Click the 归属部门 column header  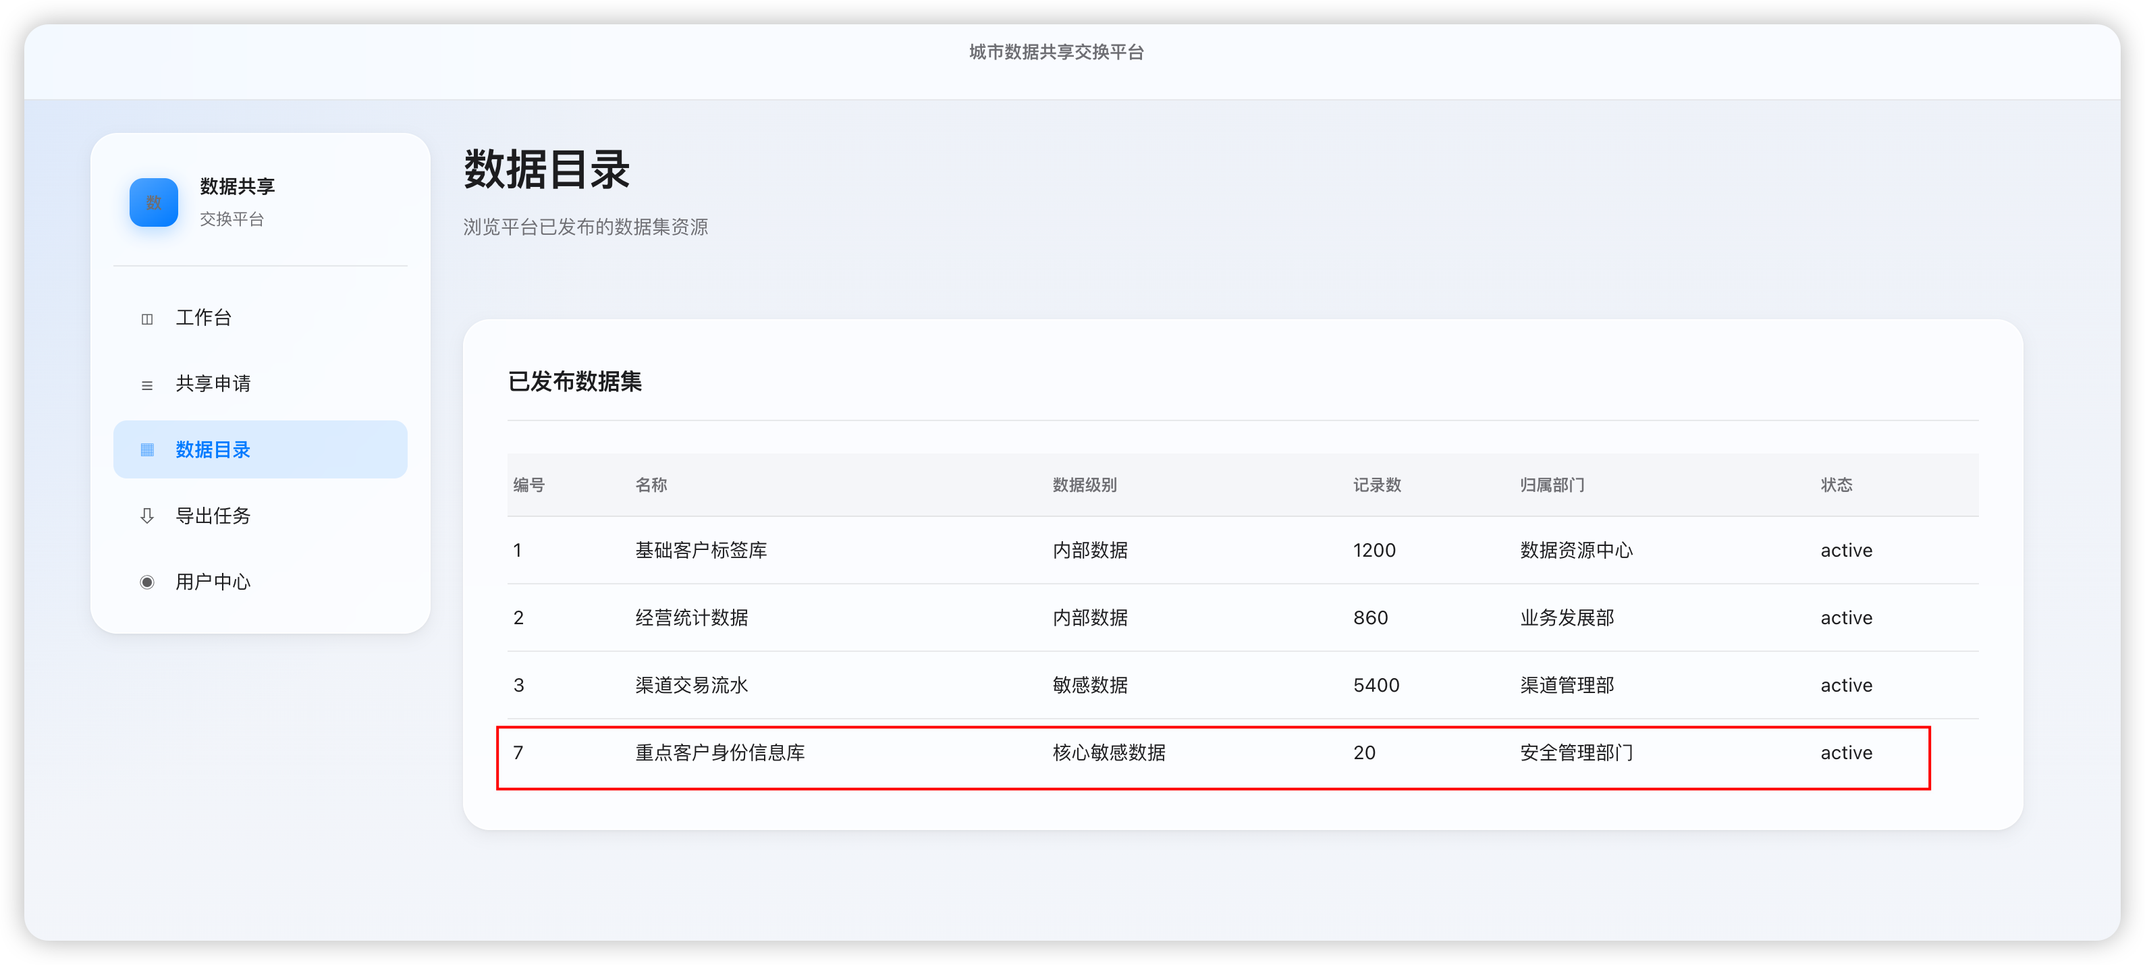click(1552, 485)
